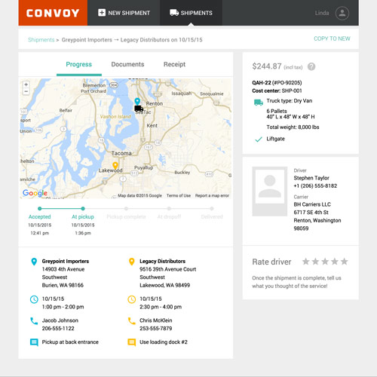Click Report a map error
Image resolution: width=377 pixels, height=377 pixels.
(x=212, y=195)
